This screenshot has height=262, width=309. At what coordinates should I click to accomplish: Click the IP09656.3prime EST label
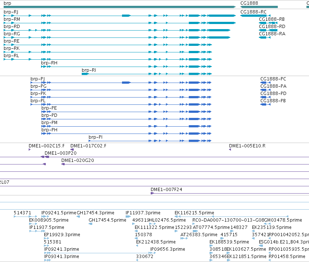pyautogui.click(x=167, y=249)
